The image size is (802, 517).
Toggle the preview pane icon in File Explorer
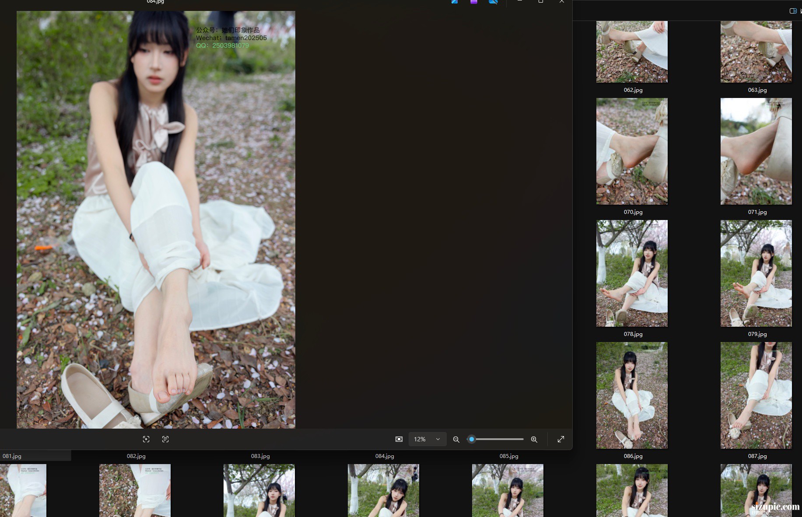click(793, 11)
